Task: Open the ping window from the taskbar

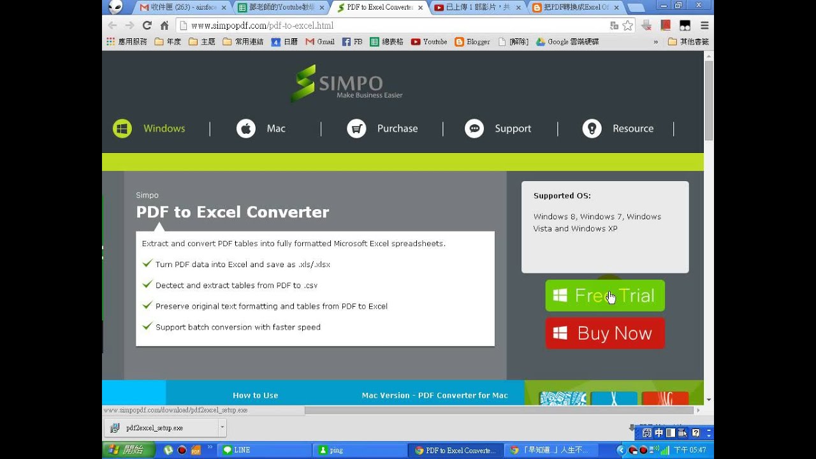Action: (x=360, y=450)
